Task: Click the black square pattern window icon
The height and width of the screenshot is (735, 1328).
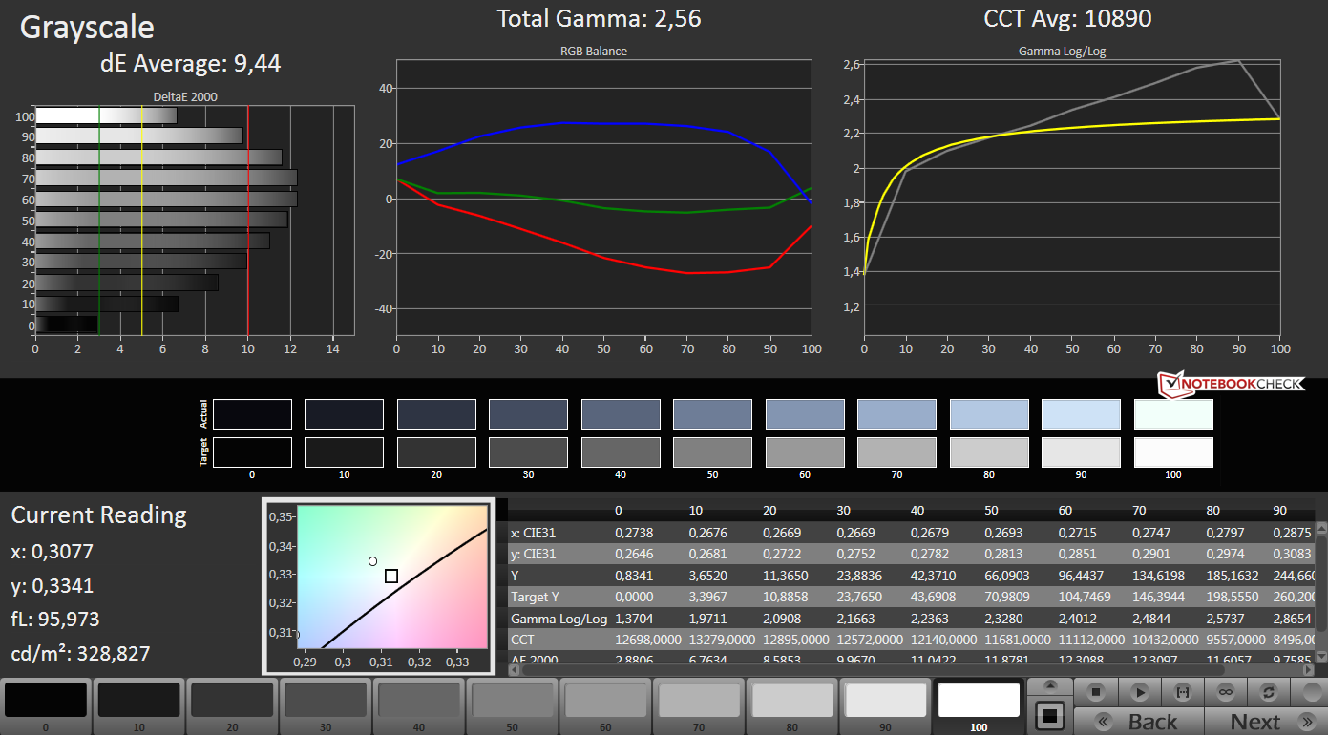Action: coord(1049,715)
